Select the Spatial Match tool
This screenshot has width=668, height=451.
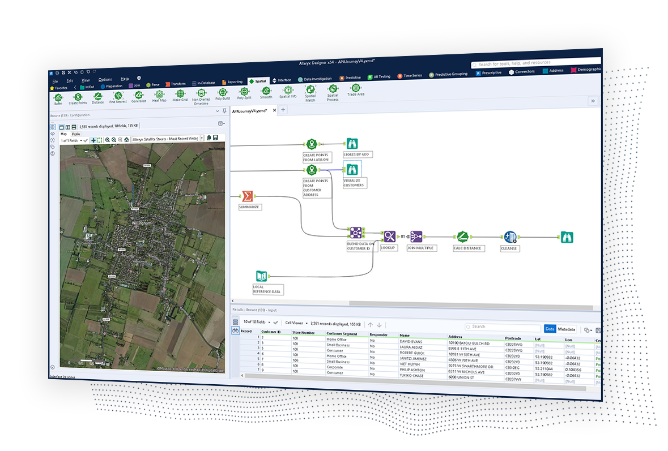[x=310, y=93]
